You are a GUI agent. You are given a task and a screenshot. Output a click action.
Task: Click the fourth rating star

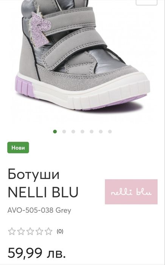(x=39, y=231)
